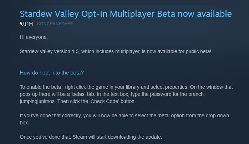Click the quoted 'beta' option text

[164, 115]
